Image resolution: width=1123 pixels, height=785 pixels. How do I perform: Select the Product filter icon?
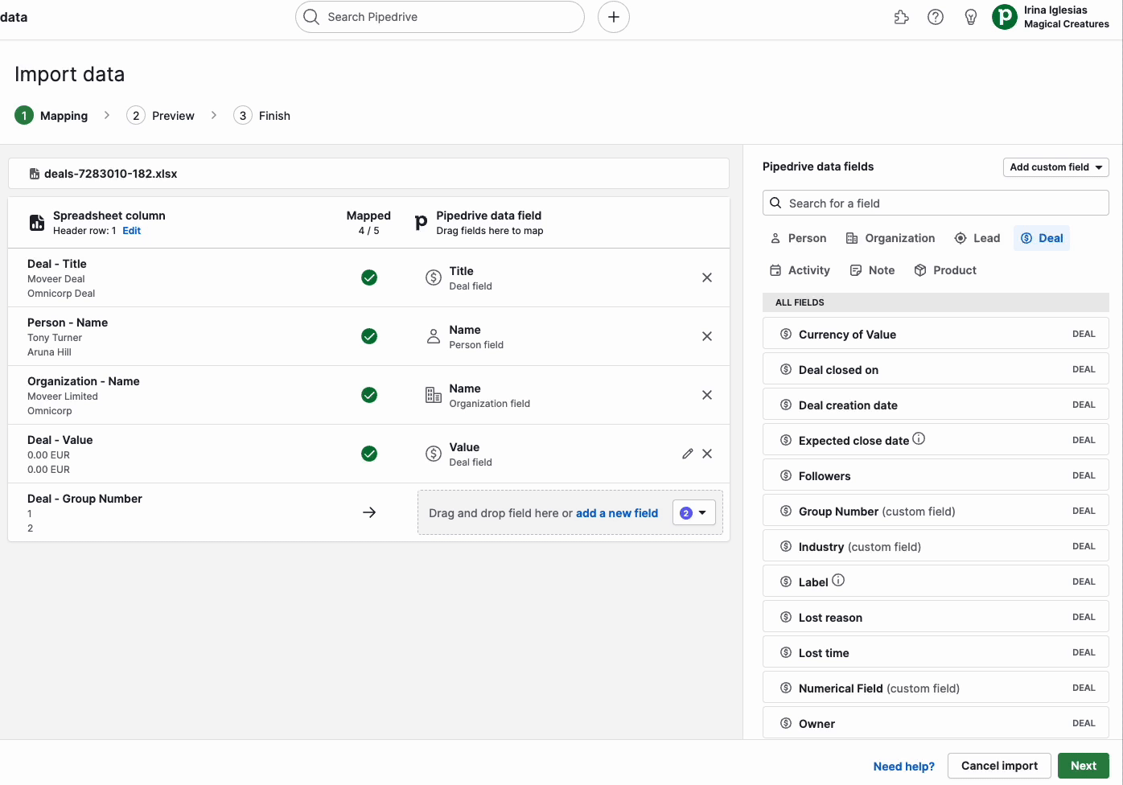[x=919, y=269]
